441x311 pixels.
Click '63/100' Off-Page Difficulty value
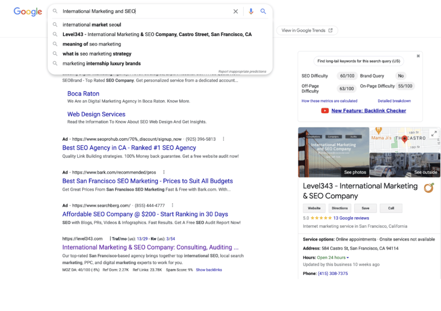tap(347, 89)
